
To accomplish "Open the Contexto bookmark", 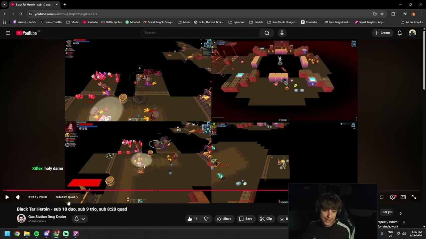I will (309, 22).
